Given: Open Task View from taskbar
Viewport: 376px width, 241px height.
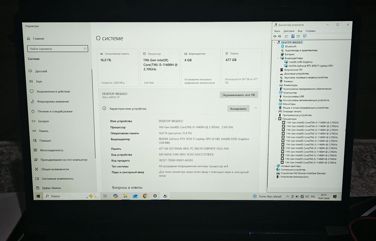Looking at the screenshot, I should click(105, 196).
